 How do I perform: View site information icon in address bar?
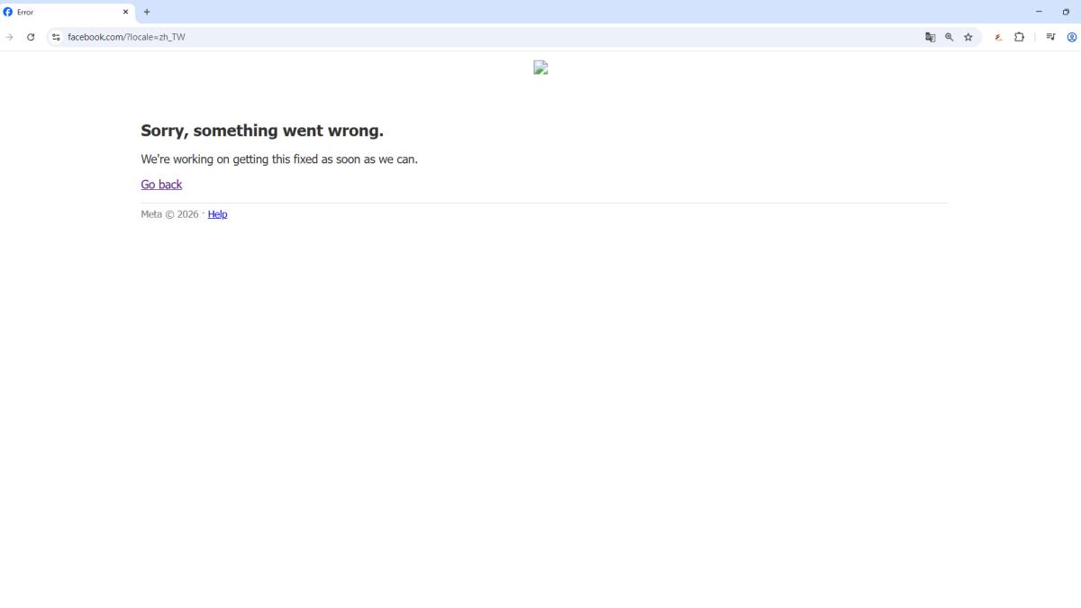pyautogui.click(x=56, y=37)
